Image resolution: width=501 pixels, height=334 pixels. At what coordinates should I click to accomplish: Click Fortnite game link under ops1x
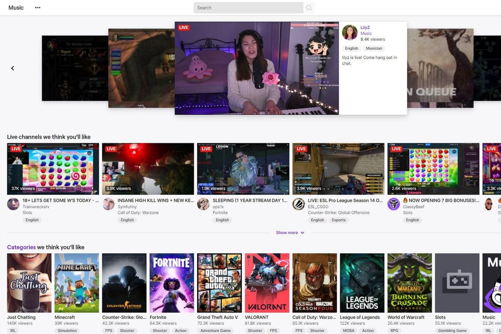pyautogui.click(x=220, y=213)
